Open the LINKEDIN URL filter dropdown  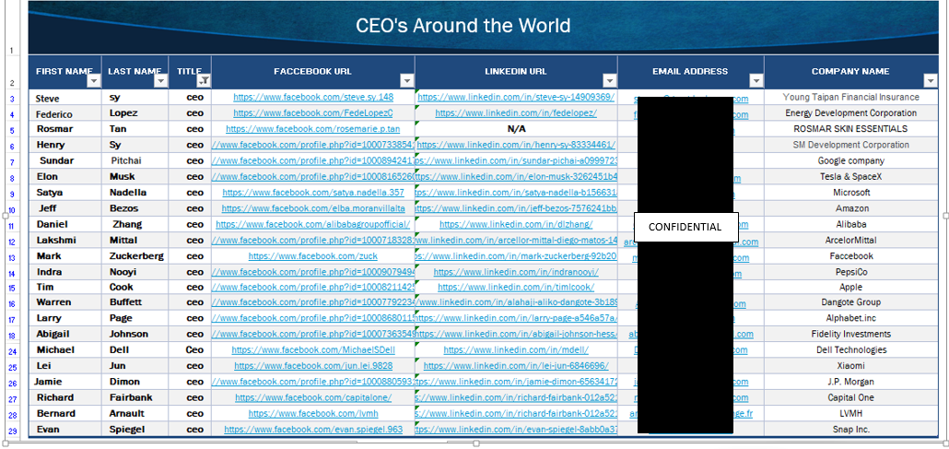coord(610,80)
